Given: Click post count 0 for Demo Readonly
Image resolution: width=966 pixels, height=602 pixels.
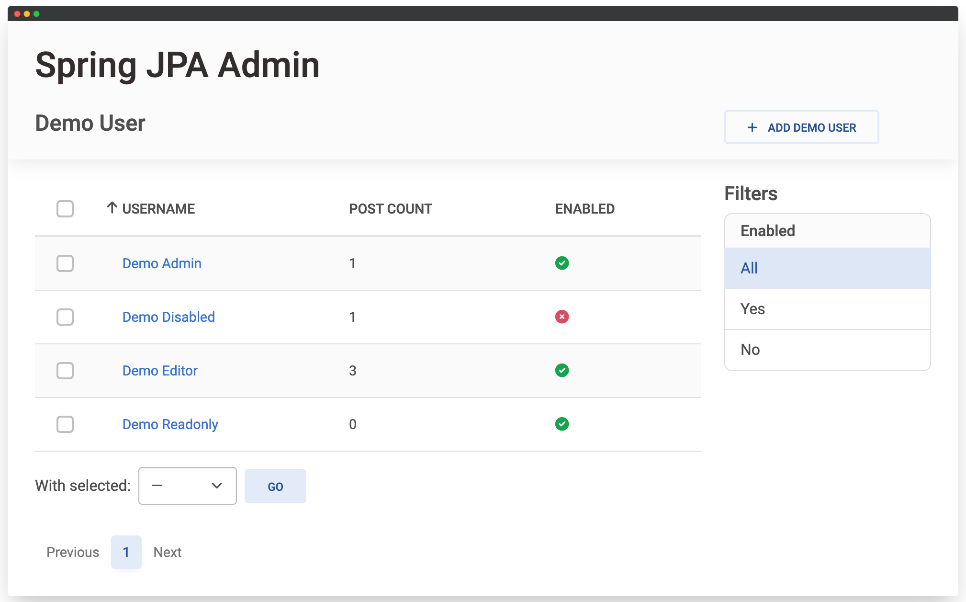Looking at the screenshot, I should (x=353, y=424).
